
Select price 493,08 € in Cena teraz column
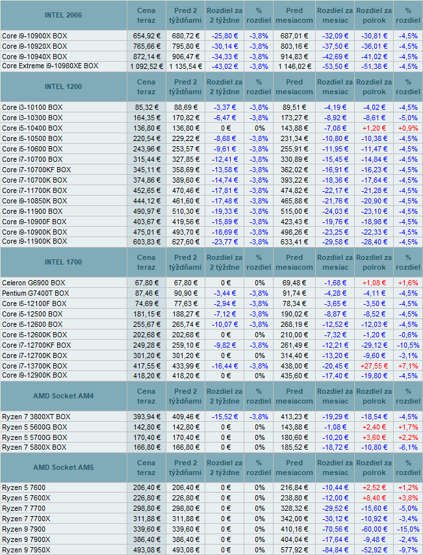tap(147, 550)
